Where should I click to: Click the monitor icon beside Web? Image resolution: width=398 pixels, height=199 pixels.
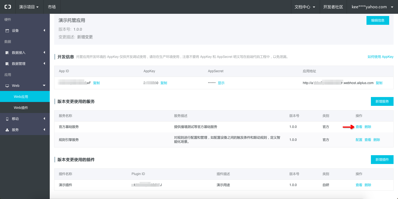pyautogui.click(x=7, y=86)
